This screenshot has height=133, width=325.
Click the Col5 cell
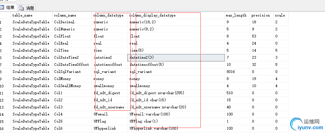(x=72, y=121)
